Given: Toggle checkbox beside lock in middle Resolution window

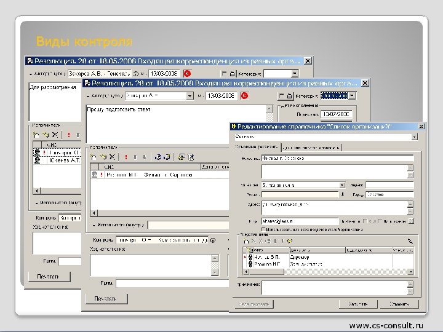Looking at the screenshot, I should click(281, 96).
